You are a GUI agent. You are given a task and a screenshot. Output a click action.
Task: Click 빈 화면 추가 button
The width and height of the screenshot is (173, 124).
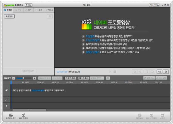[x=70, y=78]
